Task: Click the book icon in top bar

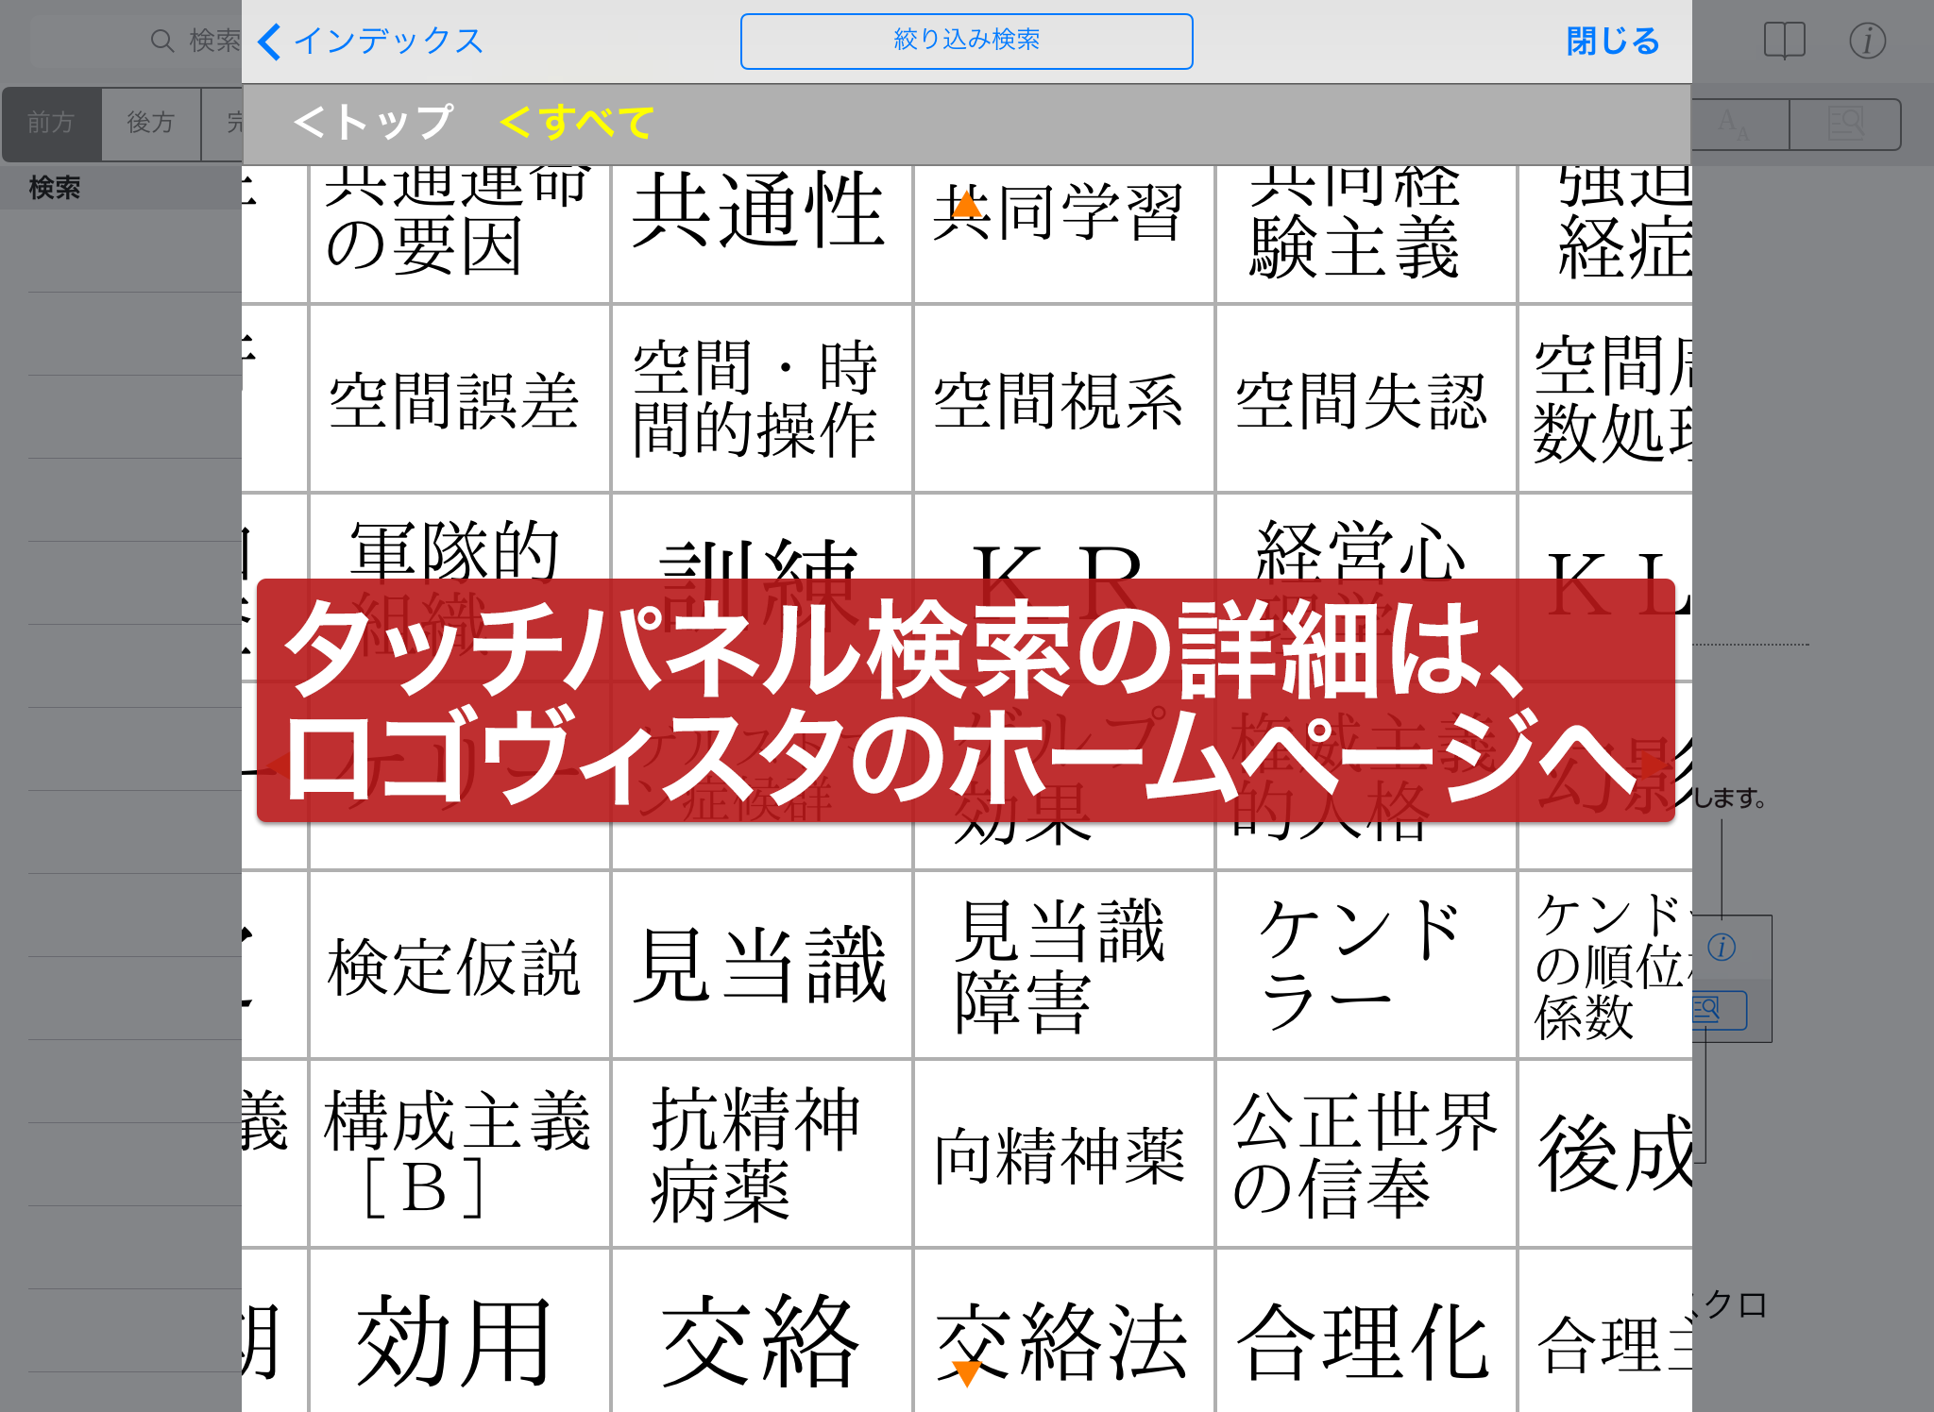Action: click(x=1784, y=41)
